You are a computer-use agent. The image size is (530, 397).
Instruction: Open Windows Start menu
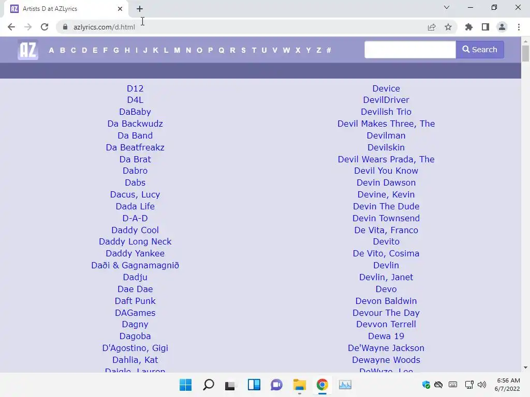[x=186, y=385]
